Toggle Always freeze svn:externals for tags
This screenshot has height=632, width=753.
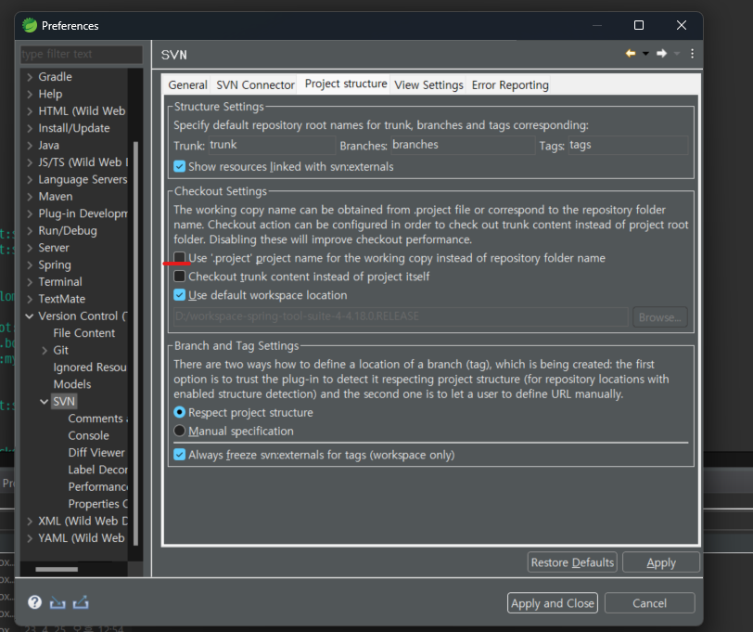point(180,455)
